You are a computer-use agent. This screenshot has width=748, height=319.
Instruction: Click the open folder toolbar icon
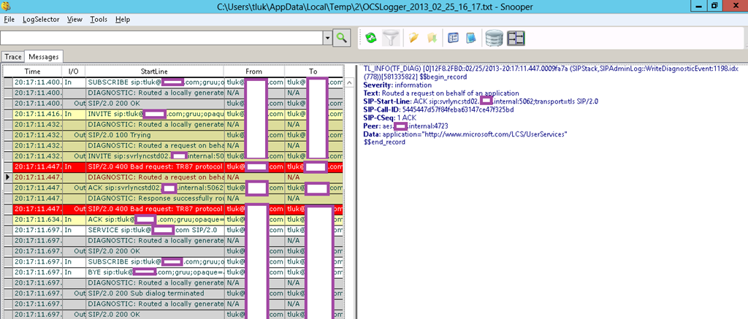tap(413, 38)
